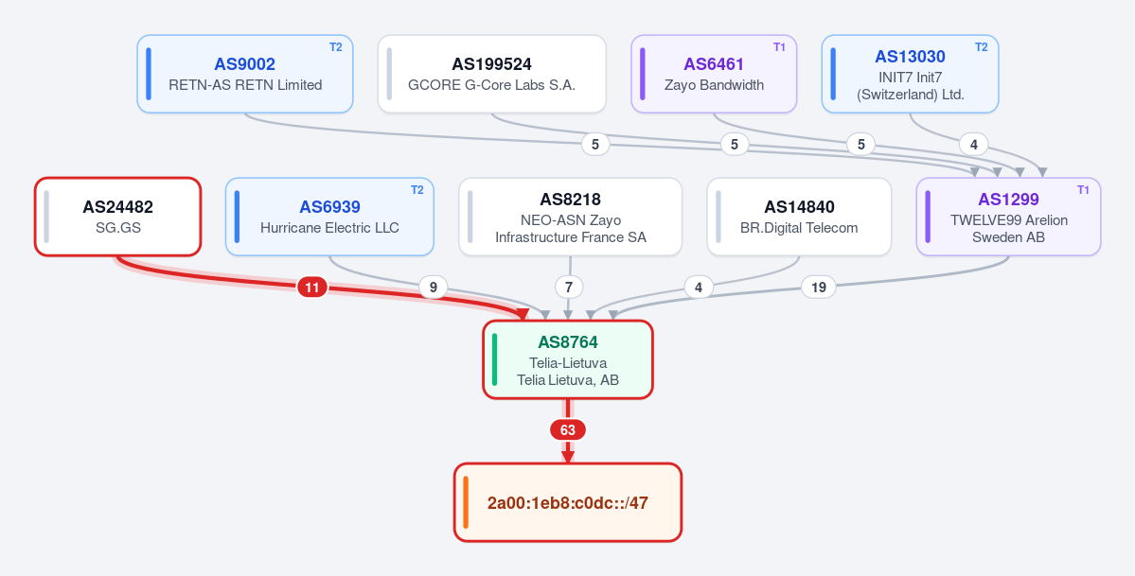Select the AS8218 NEO-ASN Zayo France node
The image size is (1135, 576).
571,217
